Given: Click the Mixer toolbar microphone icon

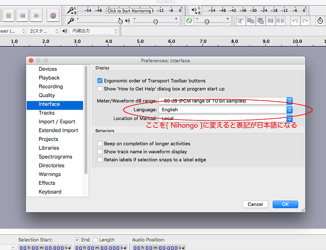Looking at the screenshot, I should coord(71,21).
